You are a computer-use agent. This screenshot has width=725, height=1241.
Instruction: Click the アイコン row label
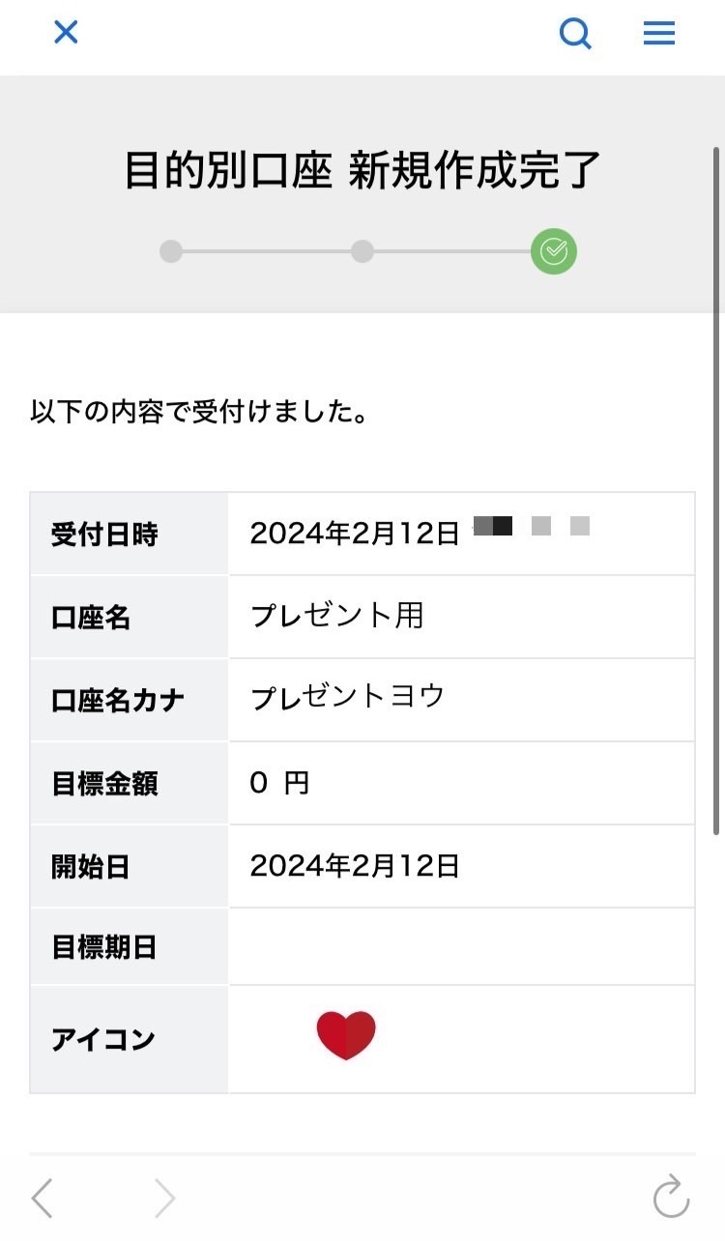(x=103, y=1040)
